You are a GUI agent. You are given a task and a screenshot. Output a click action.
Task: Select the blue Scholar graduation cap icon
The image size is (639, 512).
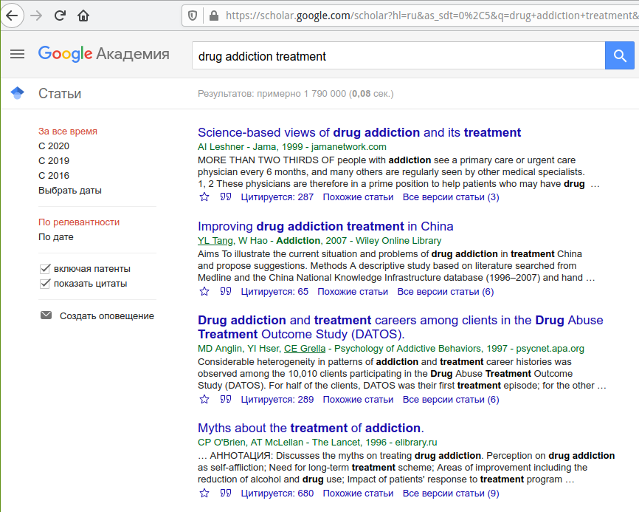pyautogui.click(x=17, y=93)
